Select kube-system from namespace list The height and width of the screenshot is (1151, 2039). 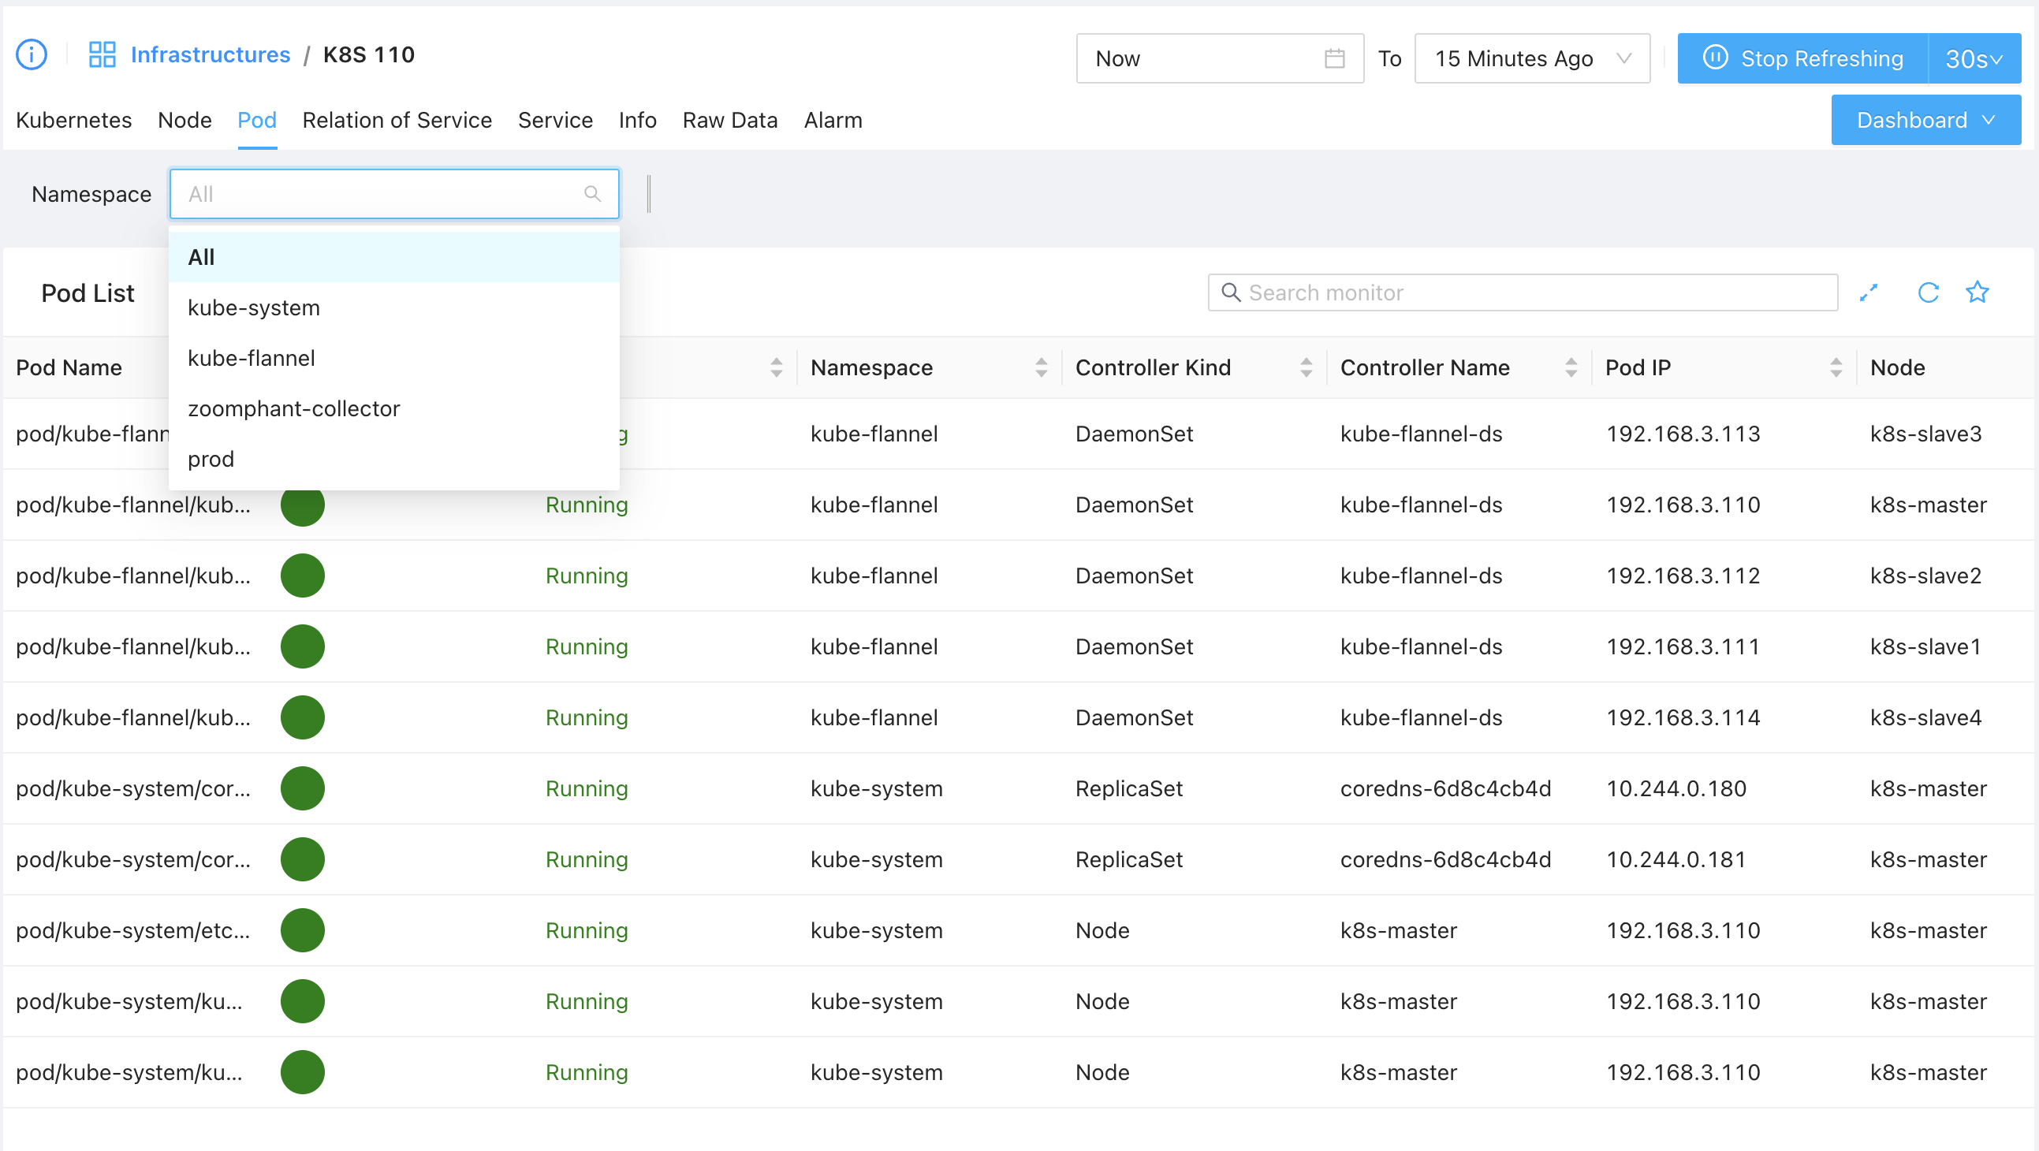[x=254, y=308]
